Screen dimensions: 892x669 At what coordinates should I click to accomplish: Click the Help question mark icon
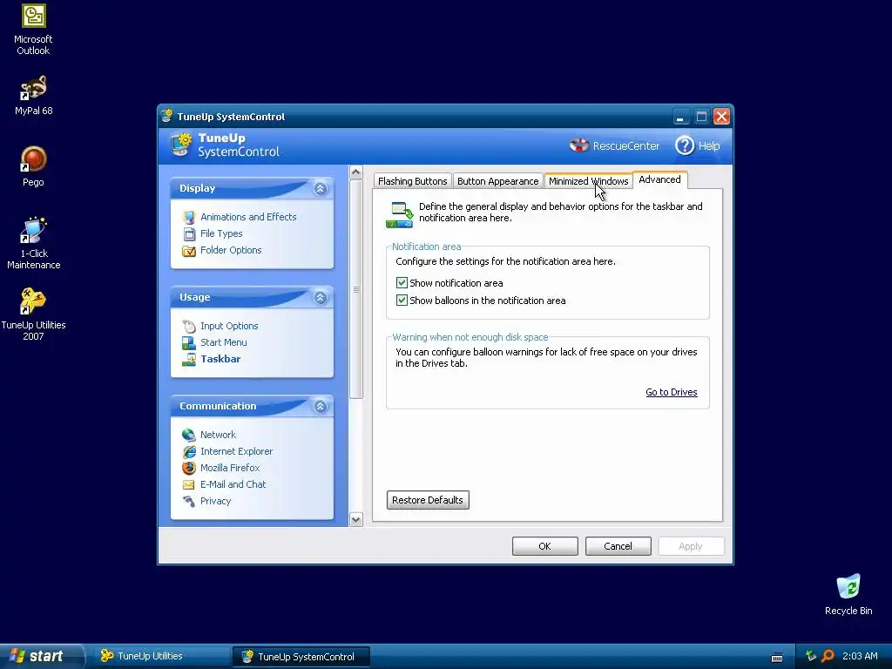685,145
